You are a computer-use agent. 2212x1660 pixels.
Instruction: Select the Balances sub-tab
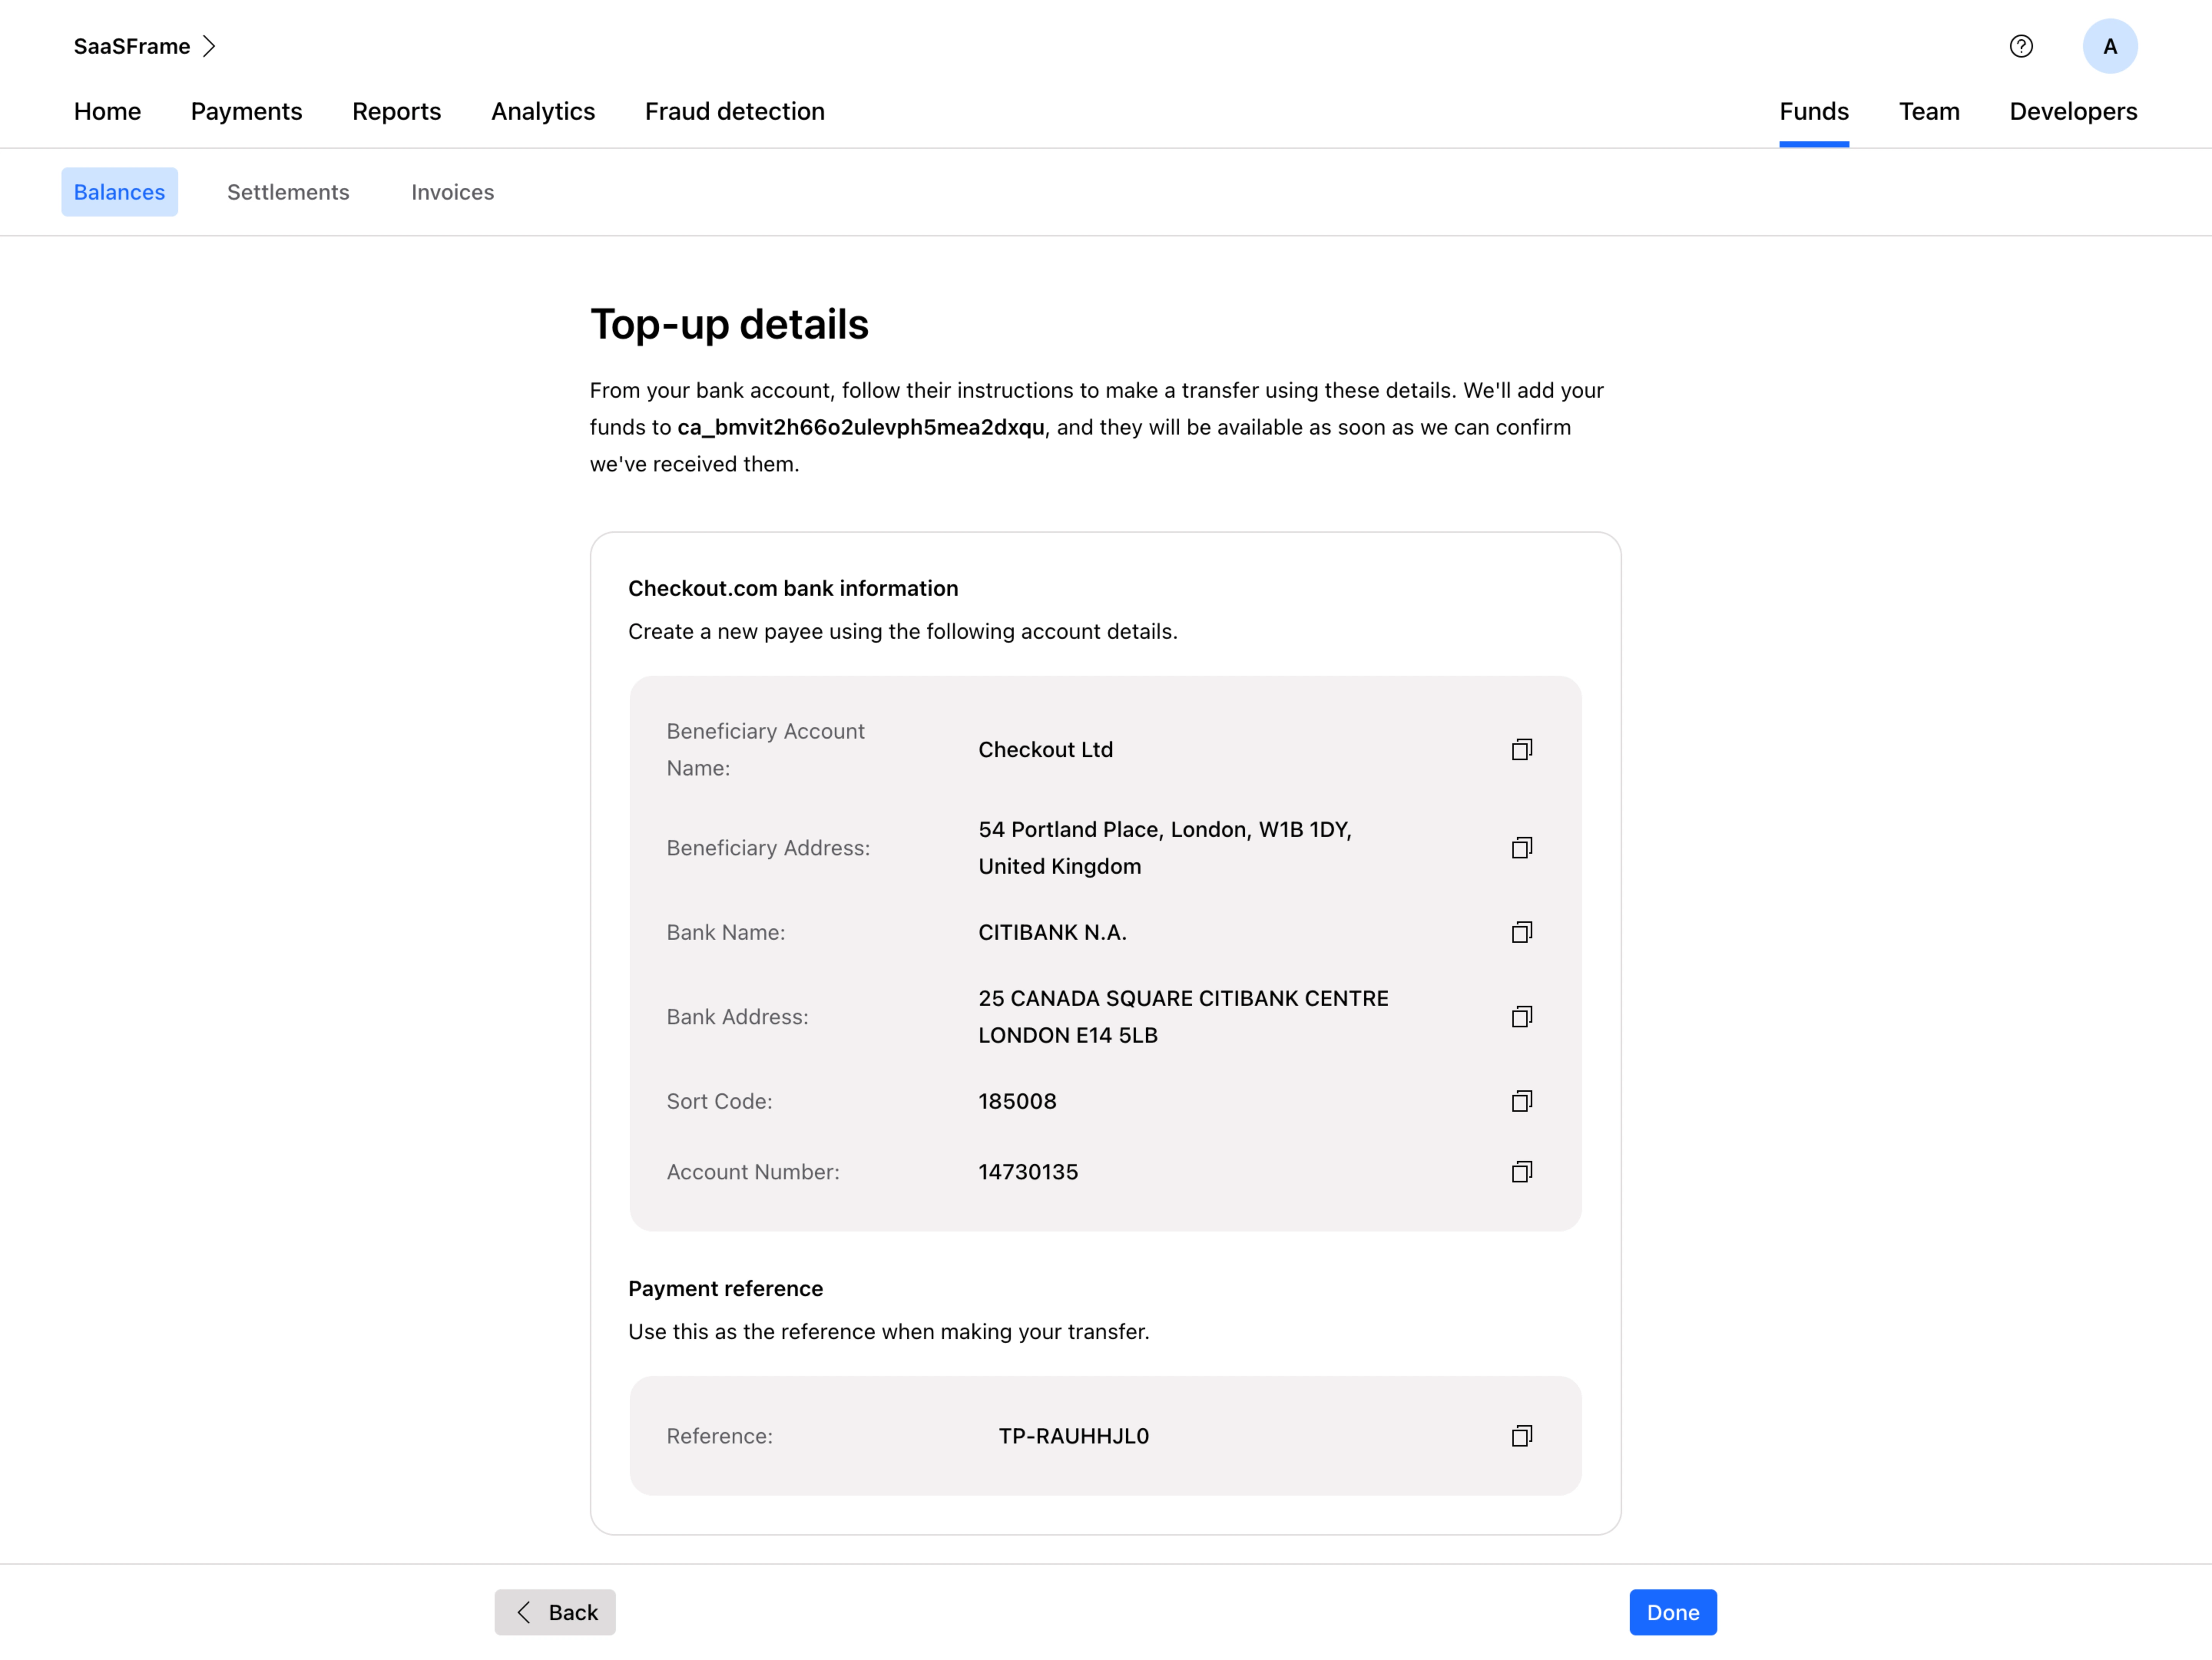tap(119, 192)
